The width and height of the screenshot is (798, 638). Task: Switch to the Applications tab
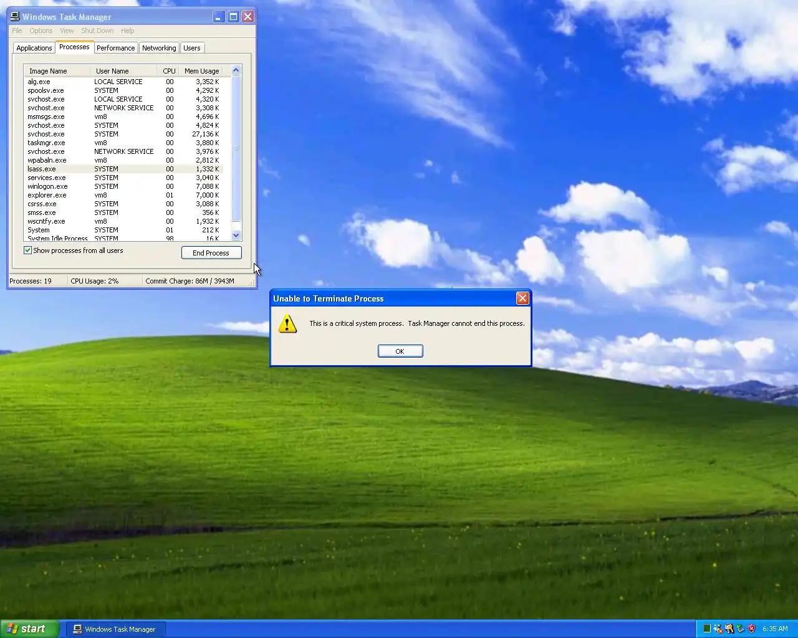click(34, 48)
